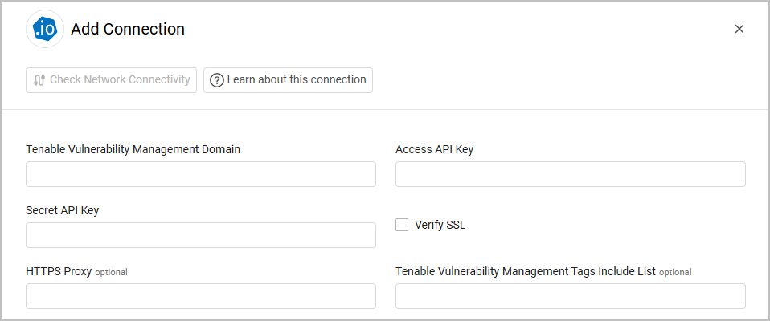
Task: Click the question mark help icon
Action: coord(216,80)
